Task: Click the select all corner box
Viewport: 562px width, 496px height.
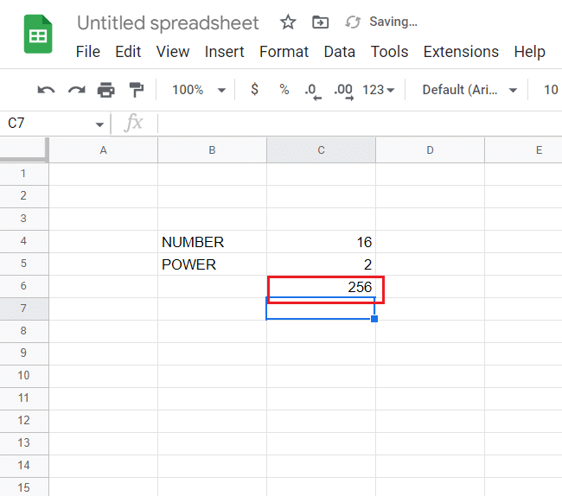Action: [24, 150]
